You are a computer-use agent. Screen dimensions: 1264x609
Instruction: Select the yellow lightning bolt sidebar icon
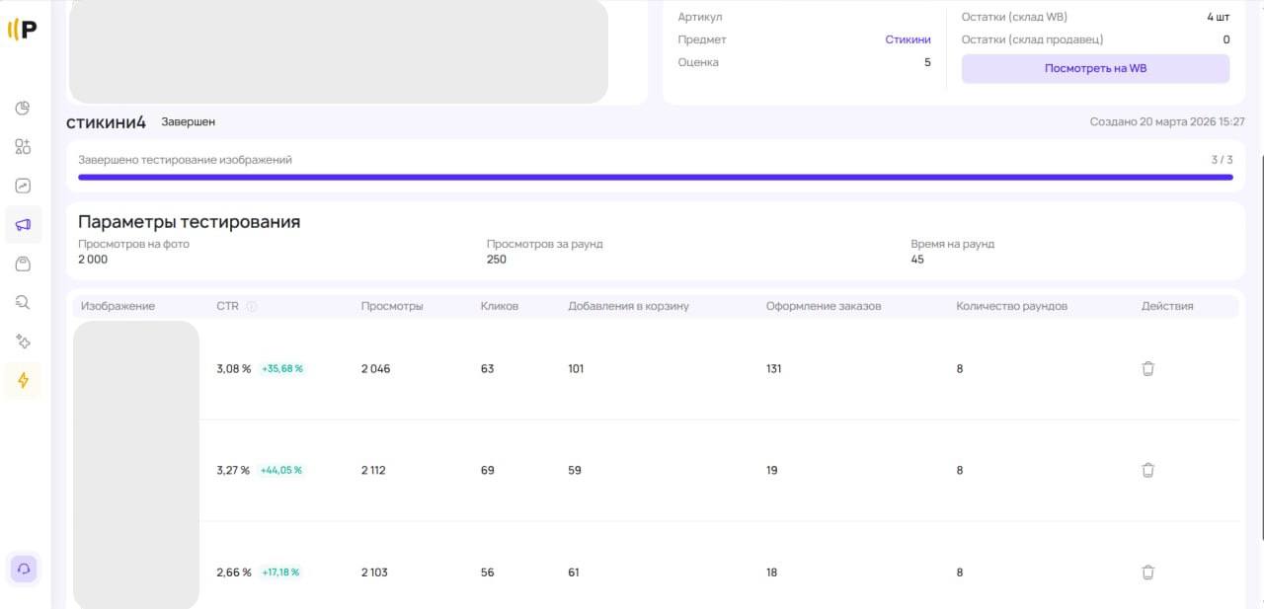click(23, 380)
